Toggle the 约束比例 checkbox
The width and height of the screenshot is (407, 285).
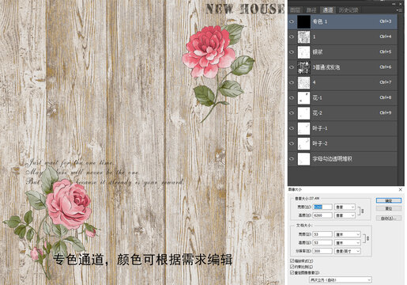click(292, 267)
